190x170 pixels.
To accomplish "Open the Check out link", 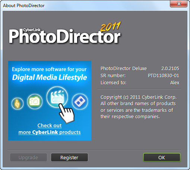I will 50,126.
